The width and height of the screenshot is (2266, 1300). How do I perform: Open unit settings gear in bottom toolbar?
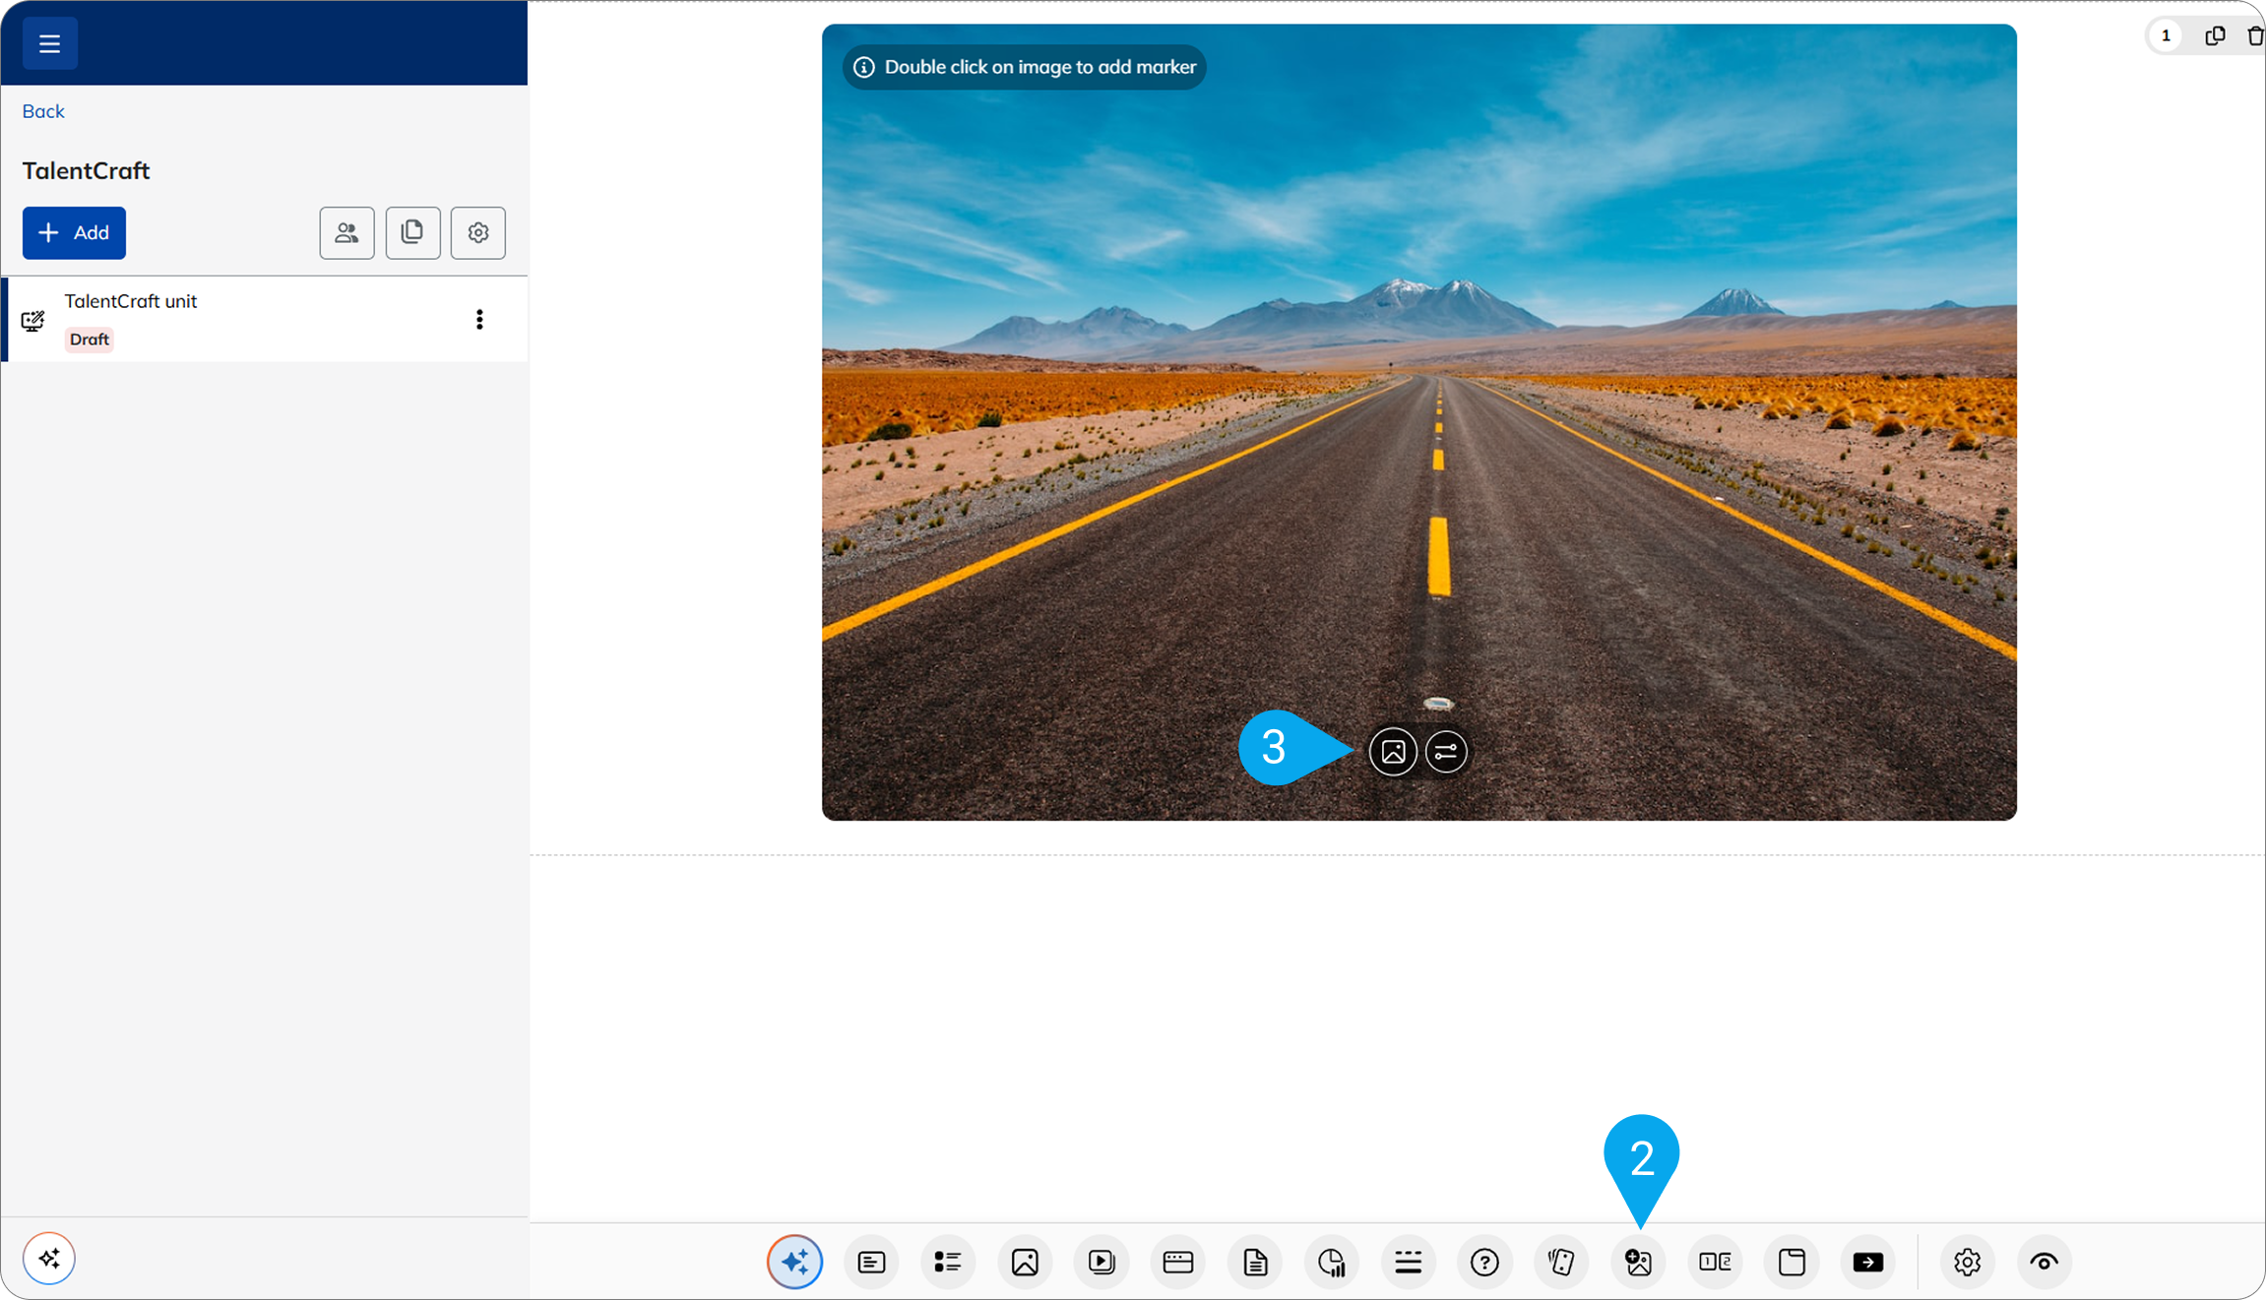1967,1262
